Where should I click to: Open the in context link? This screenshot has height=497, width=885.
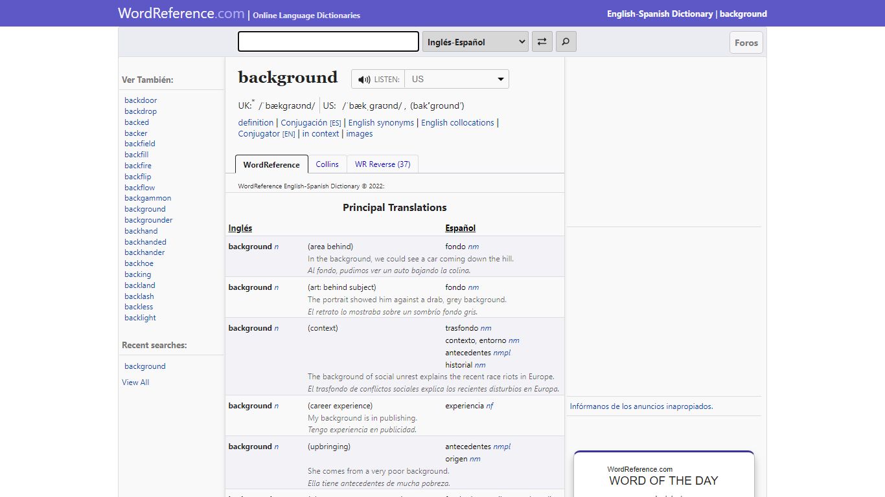pos(321,133)
